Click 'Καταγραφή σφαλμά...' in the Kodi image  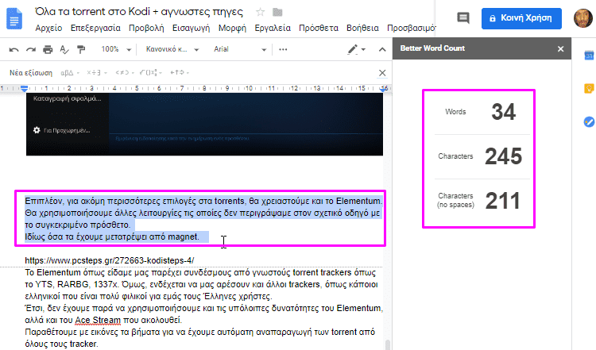pyautogui.click(x=68, y=98)
